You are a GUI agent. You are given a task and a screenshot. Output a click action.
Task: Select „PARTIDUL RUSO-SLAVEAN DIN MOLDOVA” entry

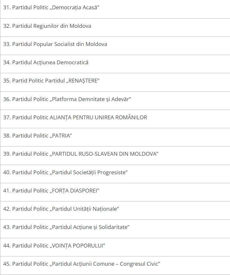click(115, 155)
